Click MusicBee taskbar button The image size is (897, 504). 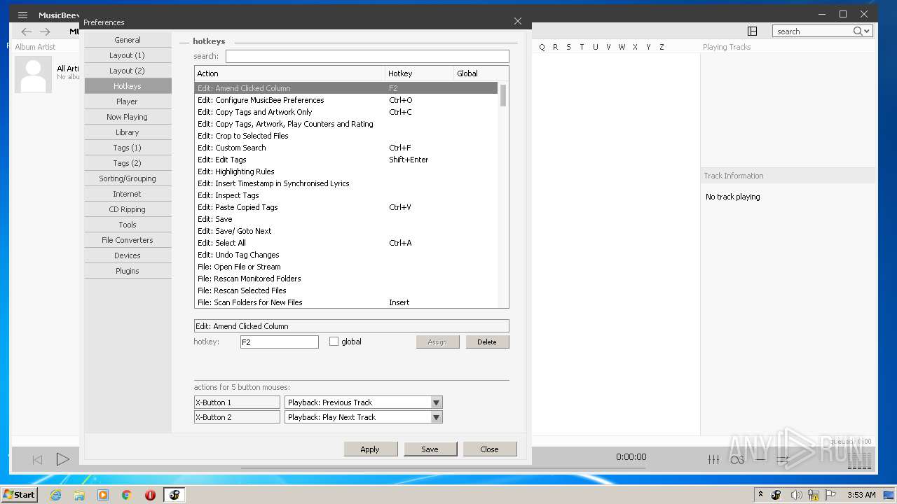tap(174, 495)
